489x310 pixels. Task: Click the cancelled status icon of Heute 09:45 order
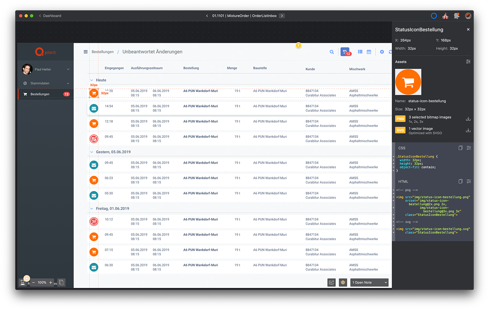tap(94, 139)
